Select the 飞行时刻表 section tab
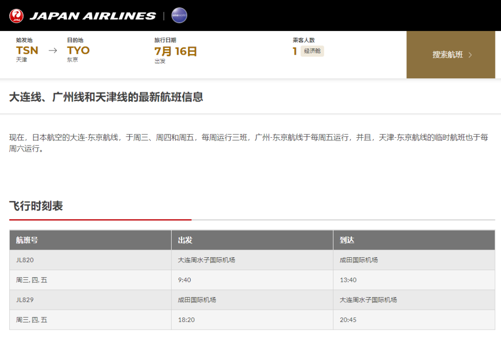The height and width of the screenshot is (337, 501). coord(36,206)
